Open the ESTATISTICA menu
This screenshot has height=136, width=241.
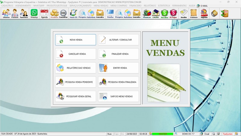point(164,6)
